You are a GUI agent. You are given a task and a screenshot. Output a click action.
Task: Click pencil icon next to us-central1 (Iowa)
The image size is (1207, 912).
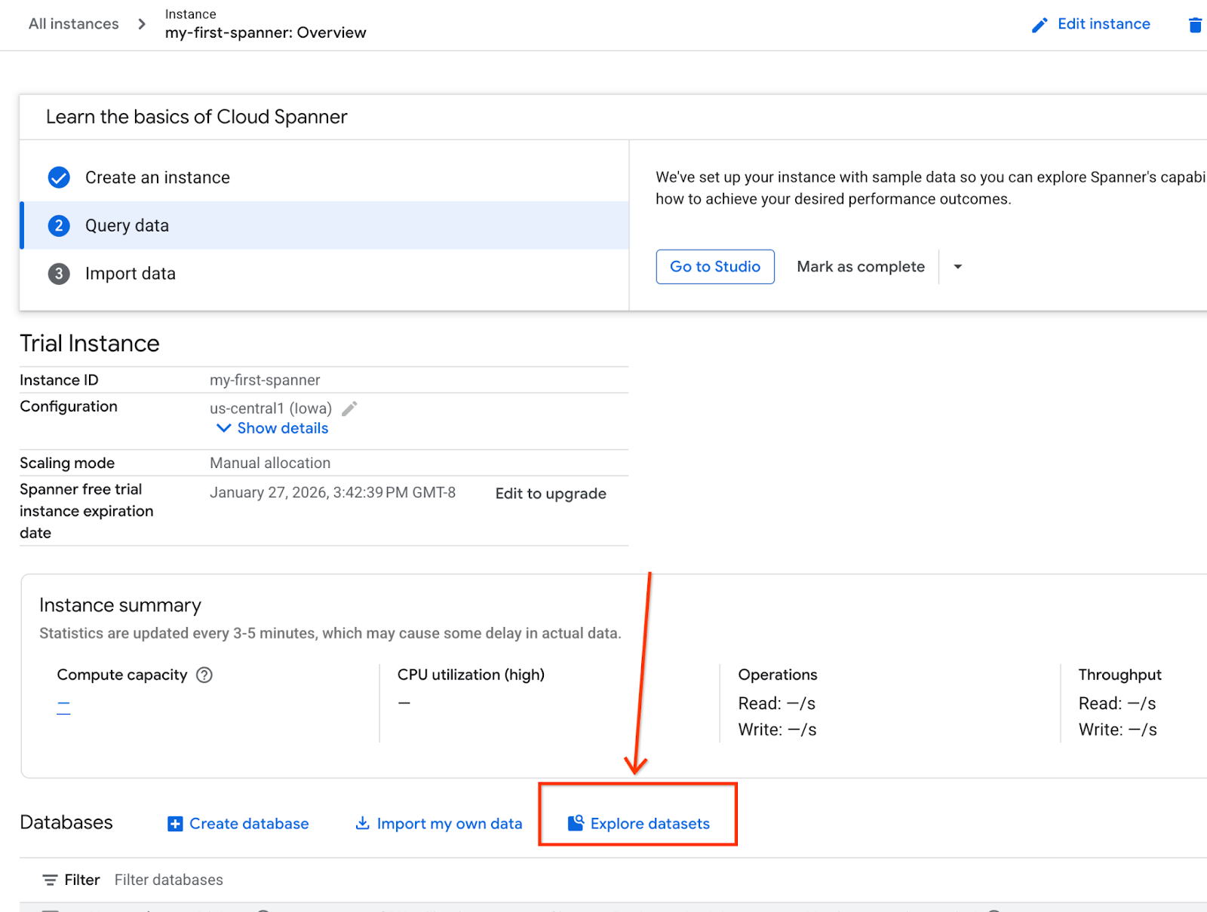click(x=349, y=409)
